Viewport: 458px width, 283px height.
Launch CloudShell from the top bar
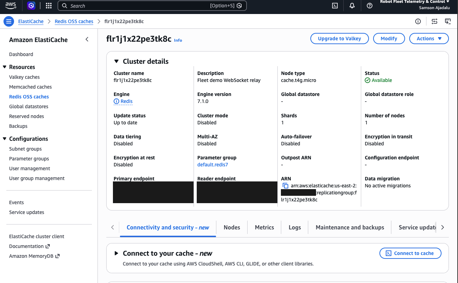coord(335,6)
